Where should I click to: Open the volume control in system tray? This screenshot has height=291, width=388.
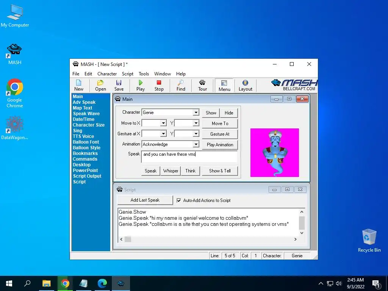point(339,283)
